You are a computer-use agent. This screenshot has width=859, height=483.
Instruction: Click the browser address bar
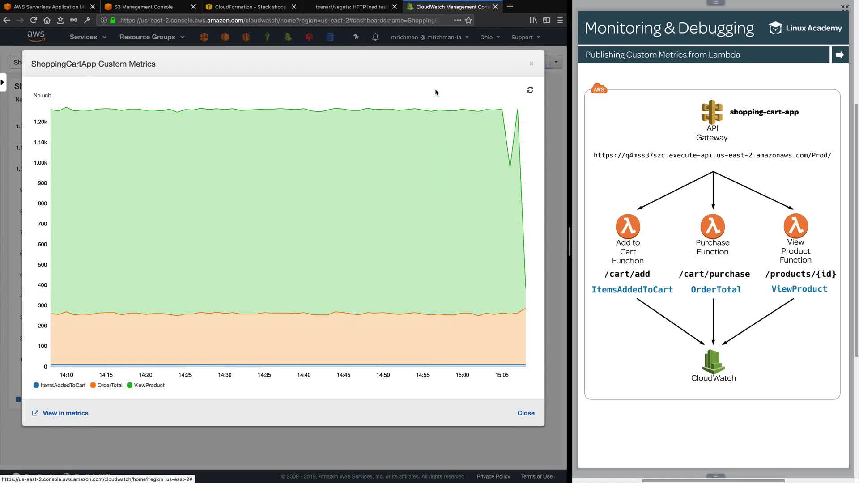pos(277,20)
